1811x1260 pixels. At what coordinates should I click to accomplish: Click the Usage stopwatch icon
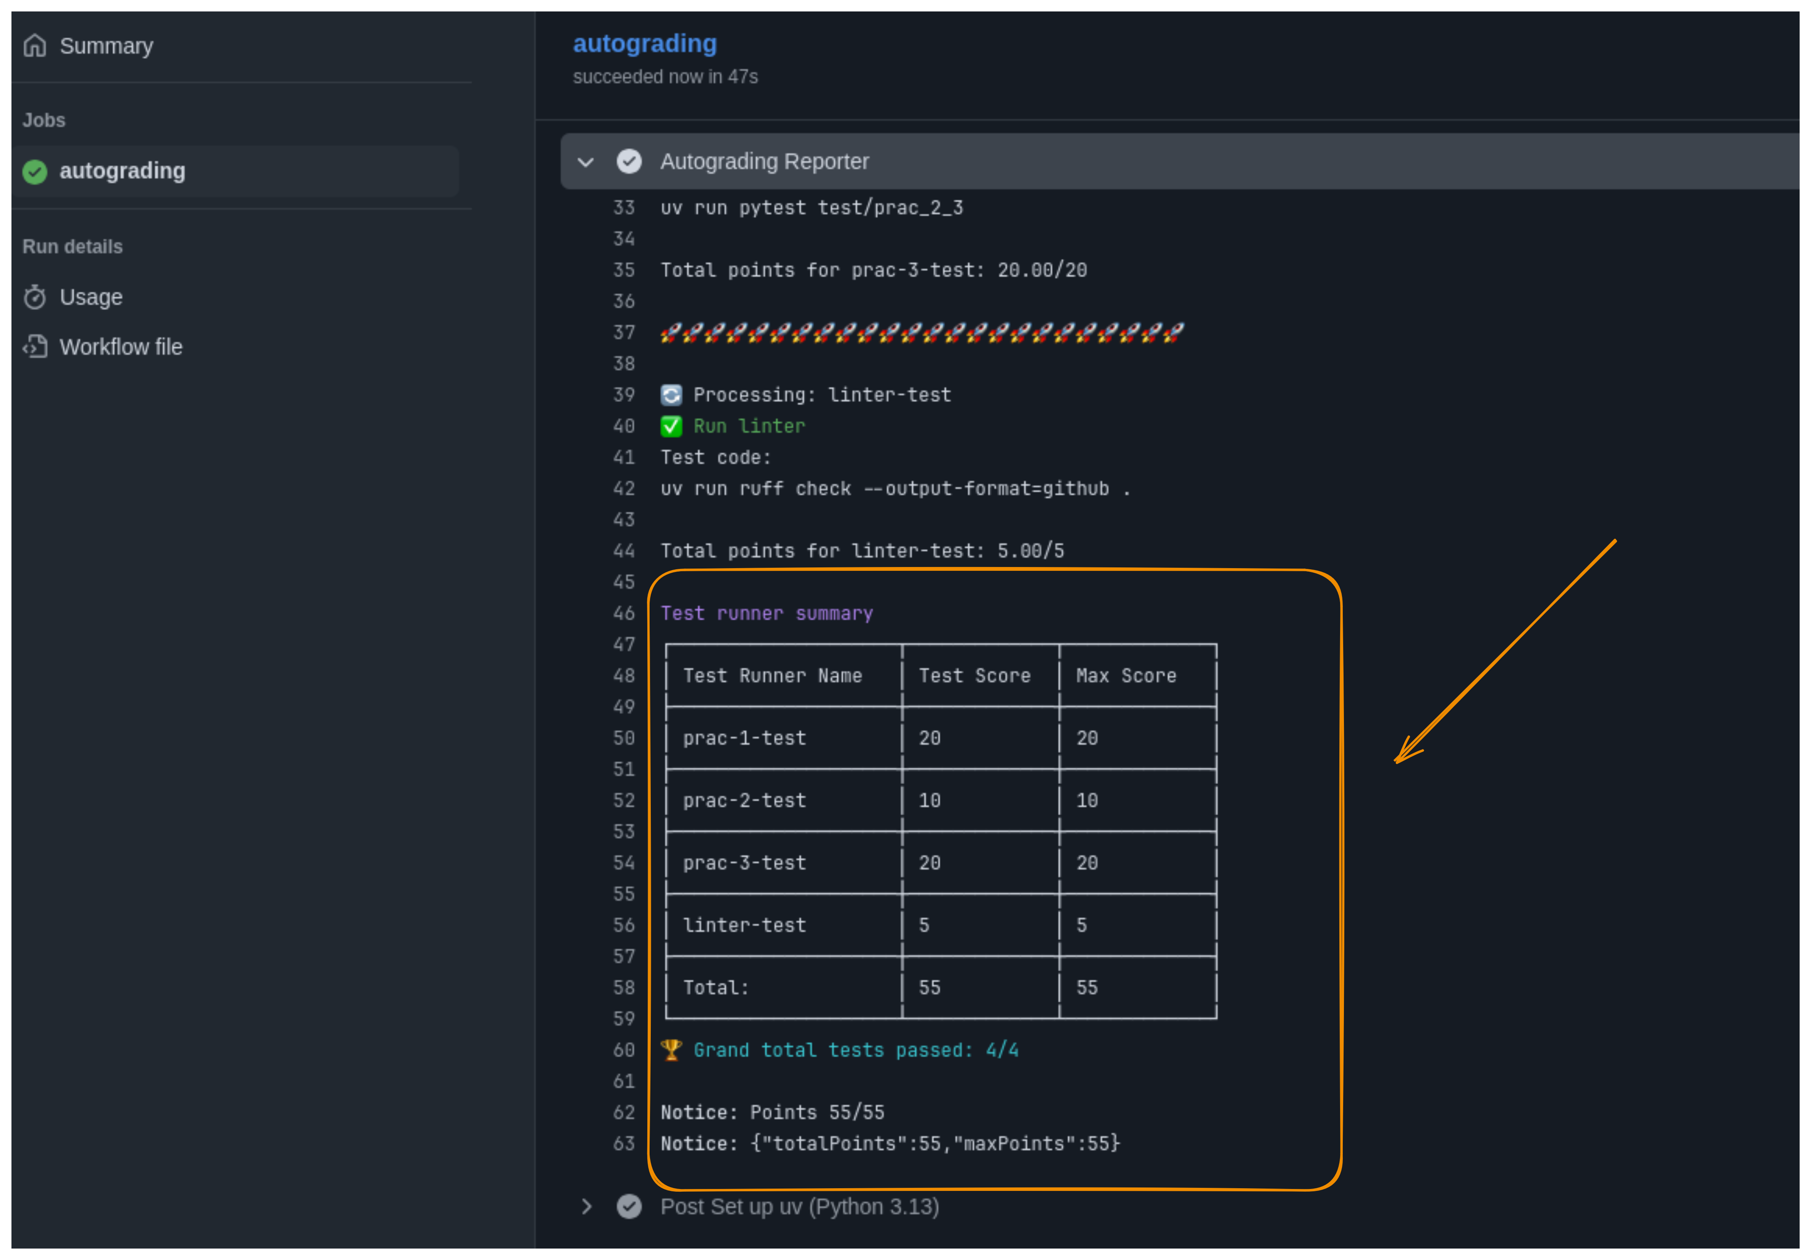[x=35, y=297]
